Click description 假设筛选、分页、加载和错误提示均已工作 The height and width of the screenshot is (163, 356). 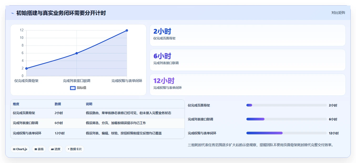pos(116,123)
